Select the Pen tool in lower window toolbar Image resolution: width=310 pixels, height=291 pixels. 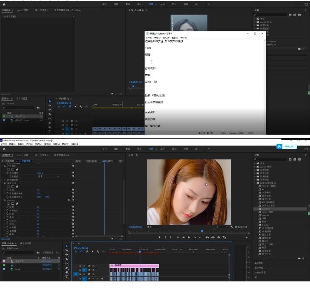click(x=67, y=268)
